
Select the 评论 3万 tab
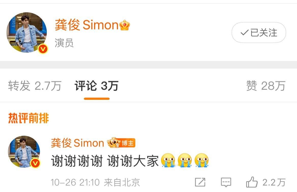click(96, 86)
